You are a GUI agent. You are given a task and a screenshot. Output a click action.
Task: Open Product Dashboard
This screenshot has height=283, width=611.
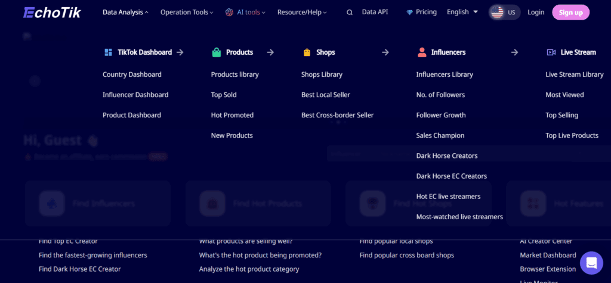tap(132, 115)
